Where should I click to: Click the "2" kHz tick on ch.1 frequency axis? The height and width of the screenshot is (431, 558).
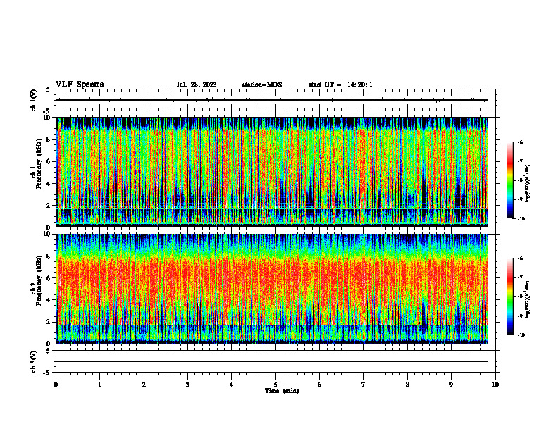pyautogui.click(x=49, y=206)
